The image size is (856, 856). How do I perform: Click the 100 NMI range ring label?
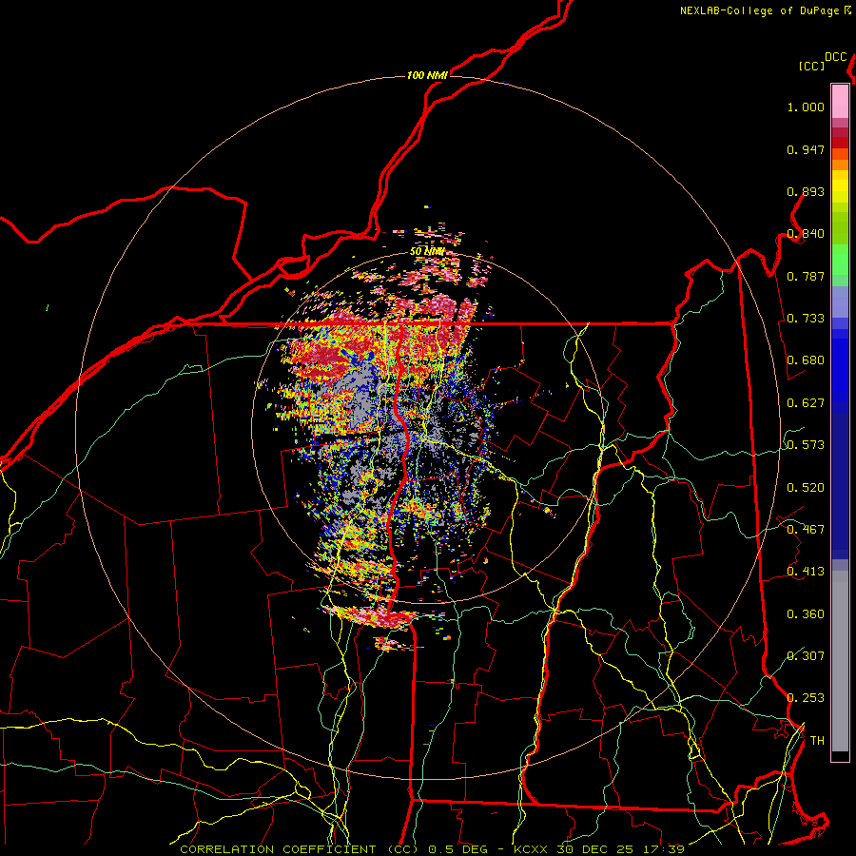[x=427, y=75]
